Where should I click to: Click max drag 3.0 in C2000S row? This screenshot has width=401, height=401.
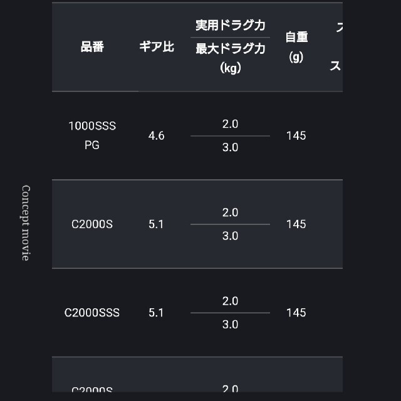click(x=230, y=236)
